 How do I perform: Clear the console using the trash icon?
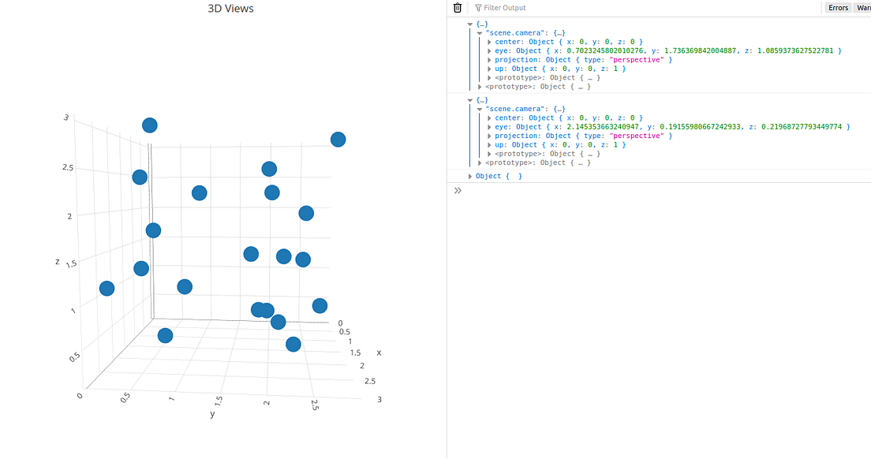point(457,7)
